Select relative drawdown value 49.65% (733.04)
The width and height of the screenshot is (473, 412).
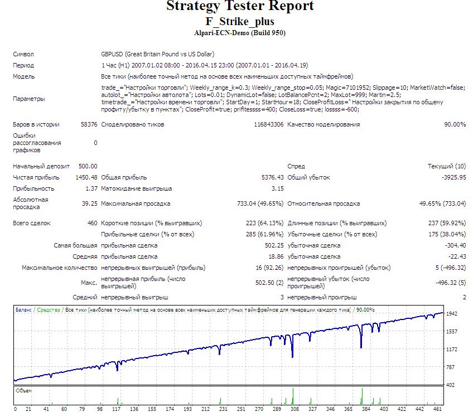coord(442,204)
